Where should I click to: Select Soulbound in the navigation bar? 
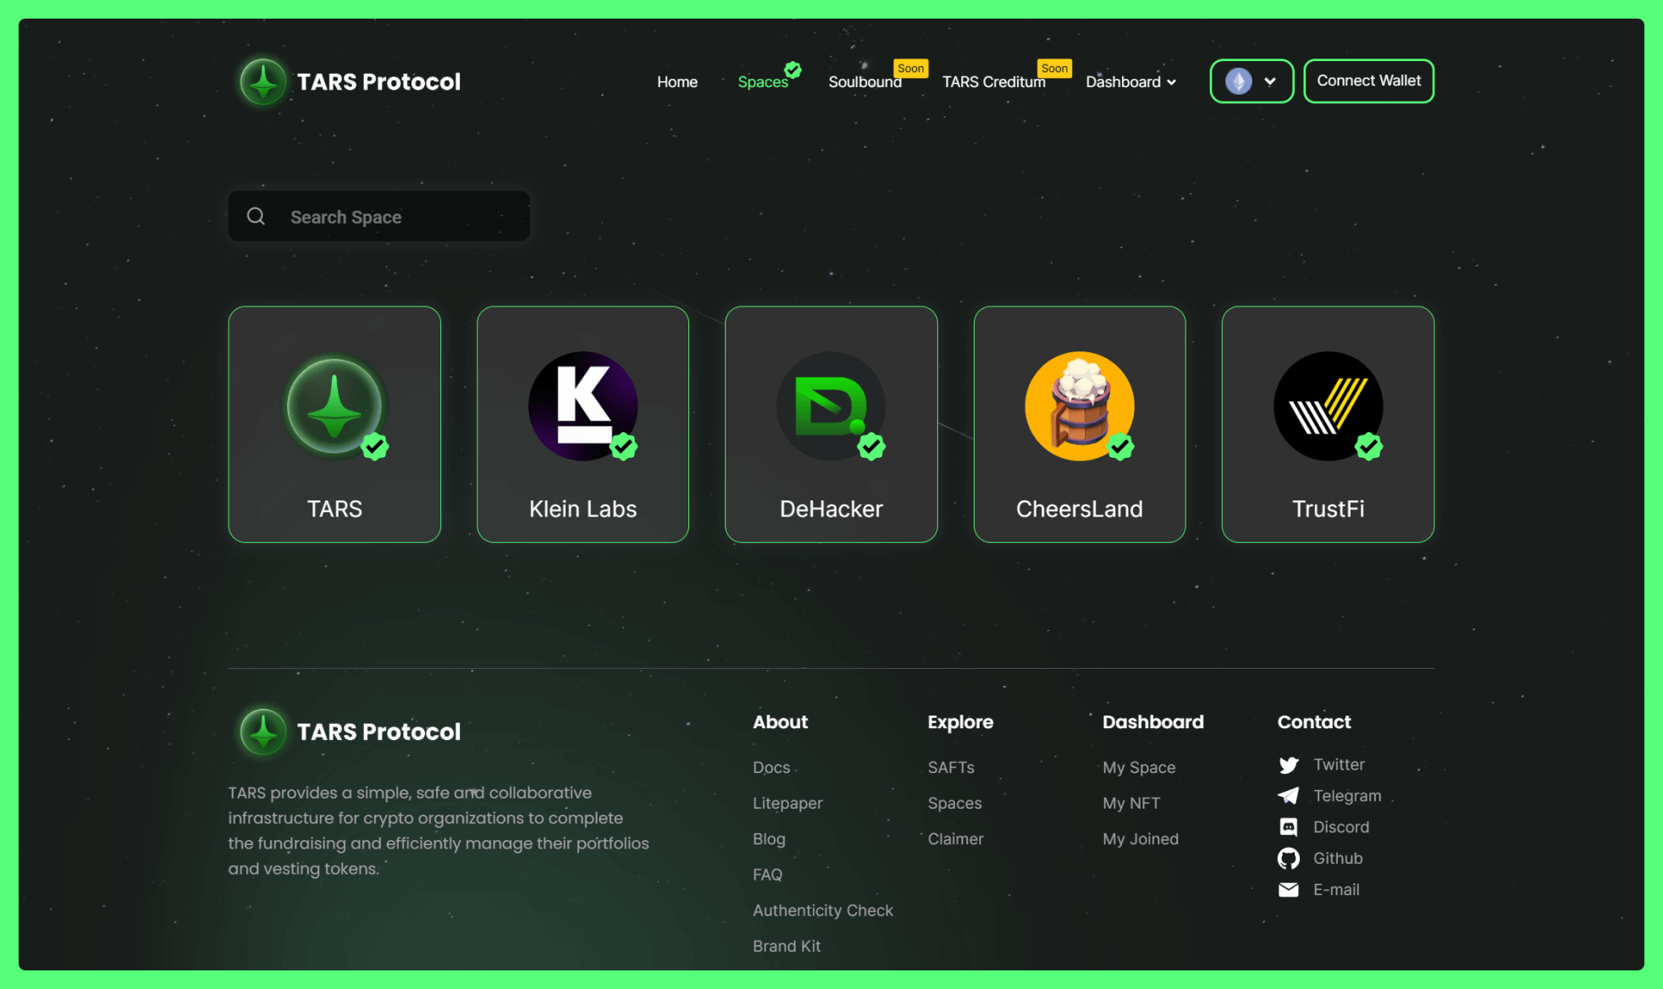click(865, 81)
